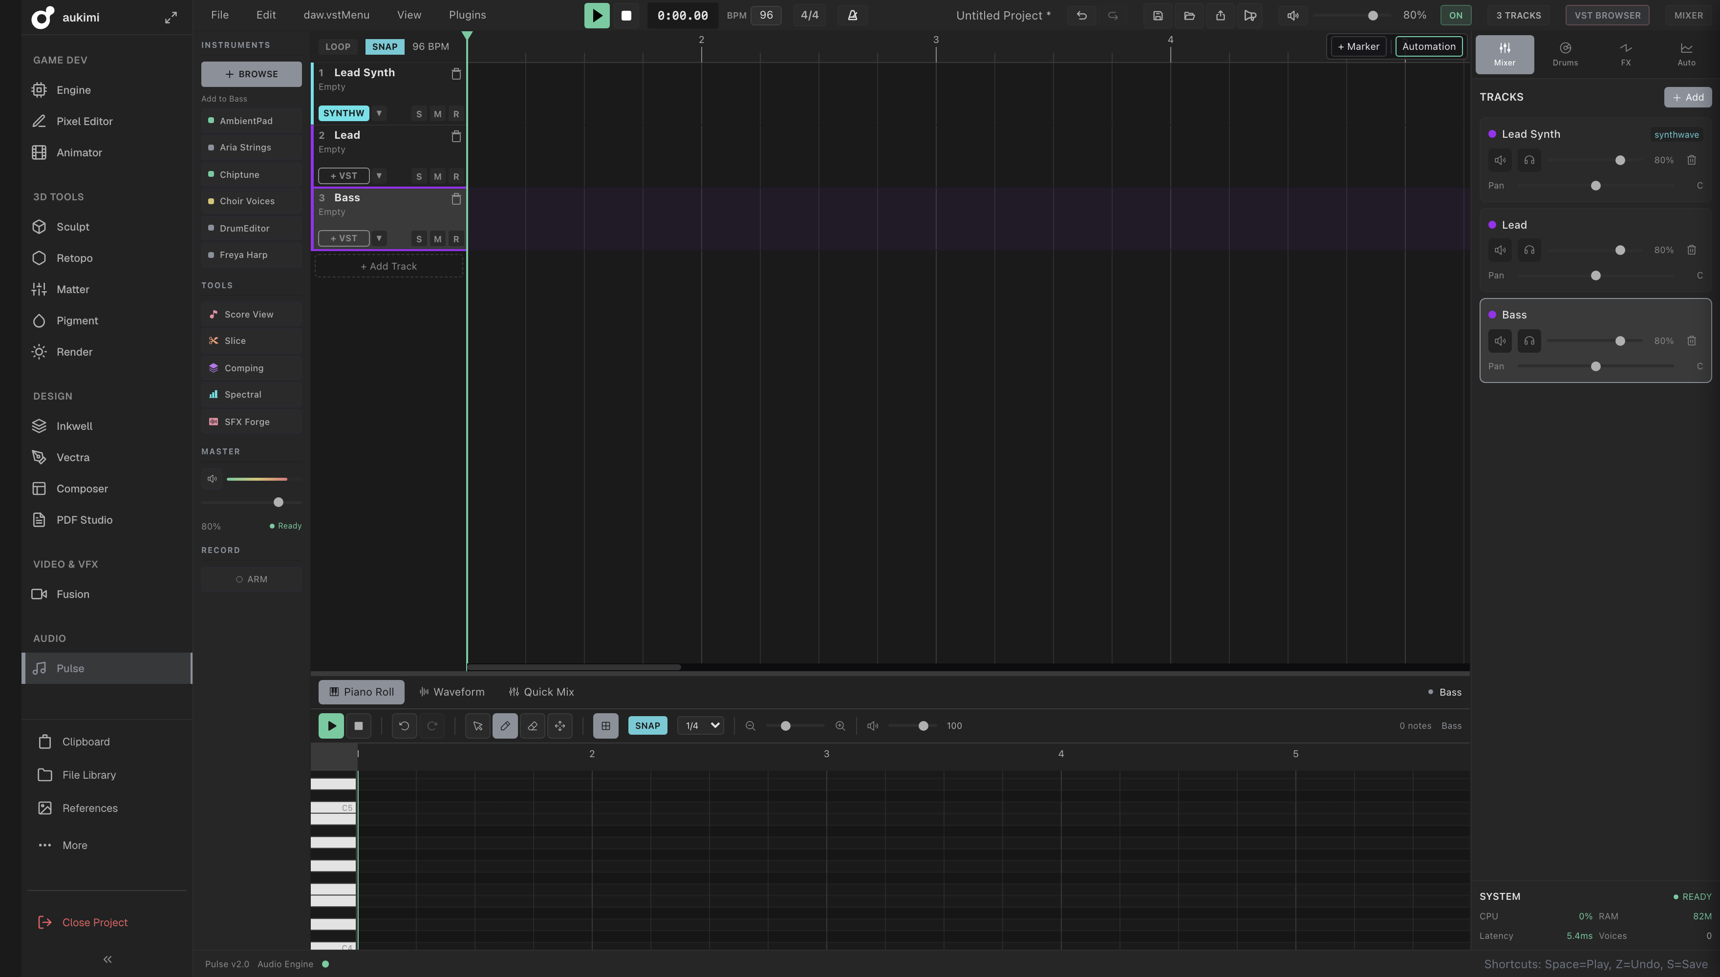This screenshot has height=977, width=1720.
Task: Open the Edit menu
Action: click(x=266, y=15)
